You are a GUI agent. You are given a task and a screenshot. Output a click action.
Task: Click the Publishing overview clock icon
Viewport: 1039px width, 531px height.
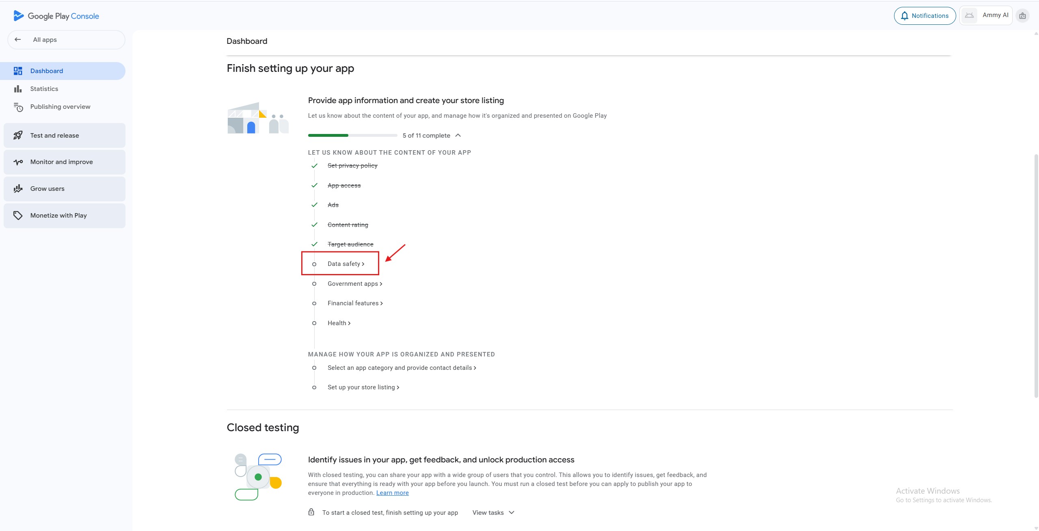click(18, 107)
